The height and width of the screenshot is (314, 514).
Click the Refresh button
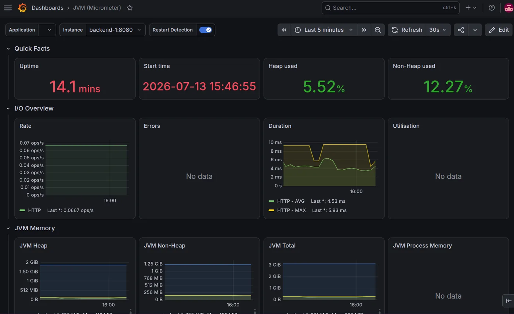[x=407, y=30]
